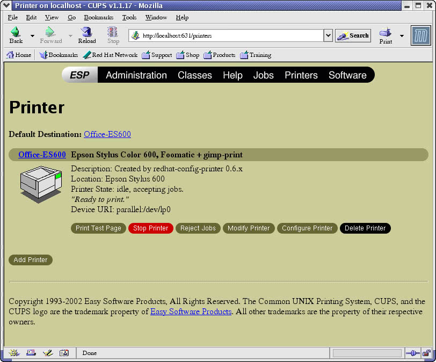
Task: Open Navigator from status bar icon
Action: click(14, 353)
